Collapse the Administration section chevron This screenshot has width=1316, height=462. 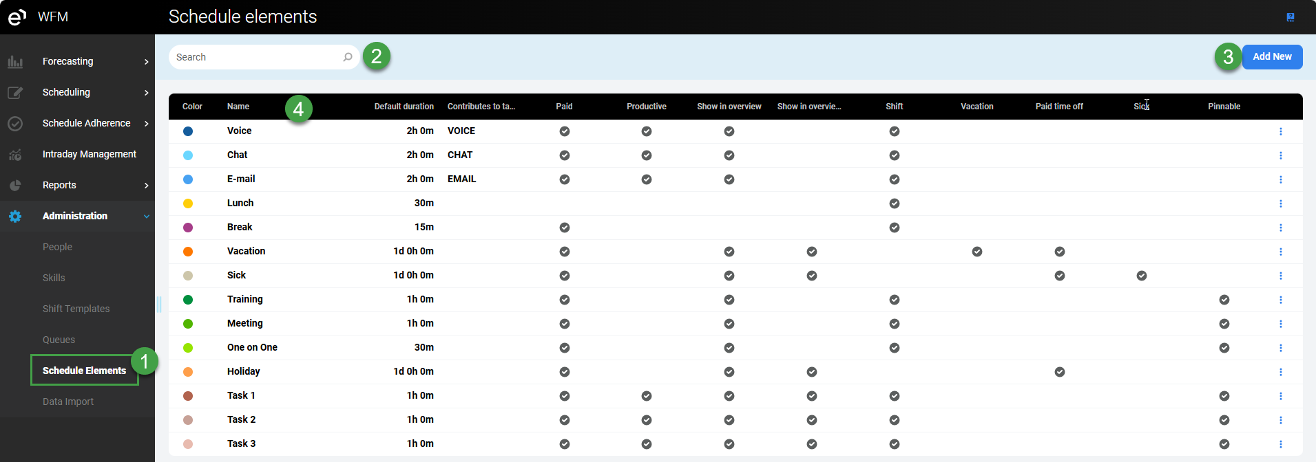coord(146,217)
